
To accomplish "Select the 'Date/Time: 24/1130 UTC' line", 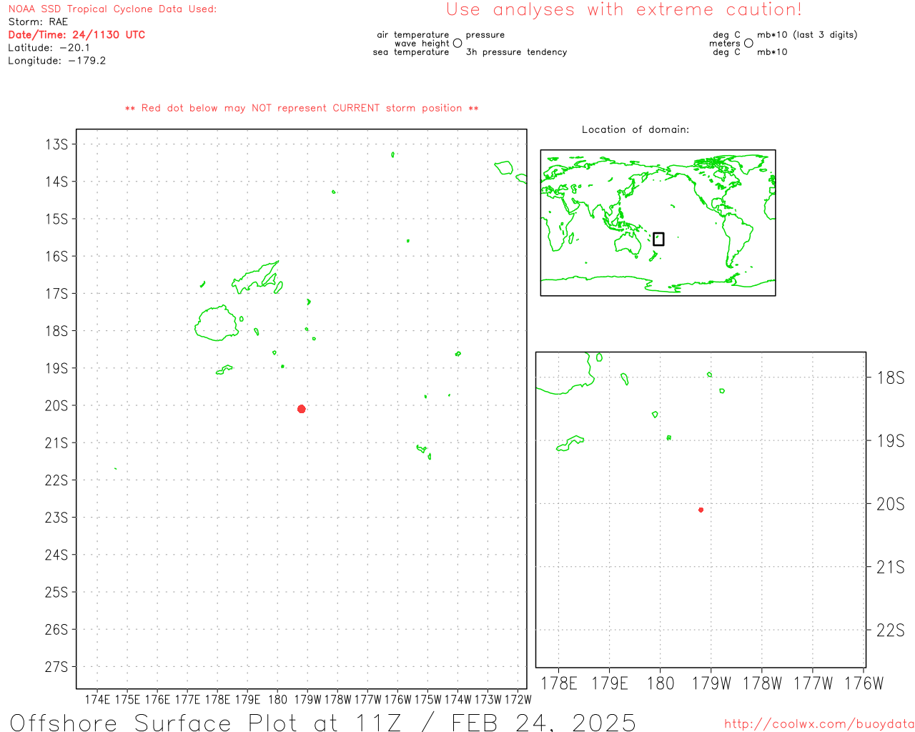I will tap(76, 34).
